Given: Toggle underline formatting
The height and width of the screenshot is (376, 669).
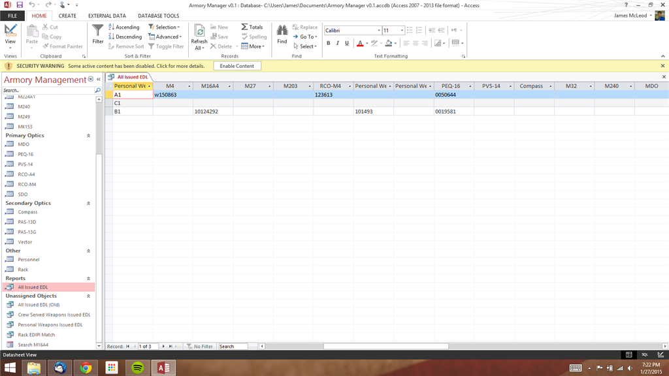Looking at the screenshot, I should coord(347,43).
